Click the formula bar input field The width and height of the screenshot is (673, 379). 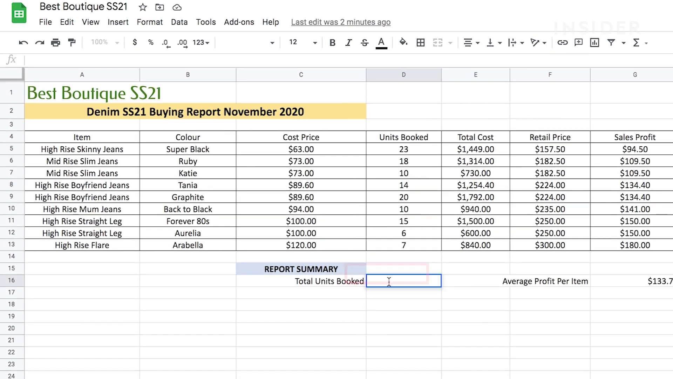coord(315,60)
